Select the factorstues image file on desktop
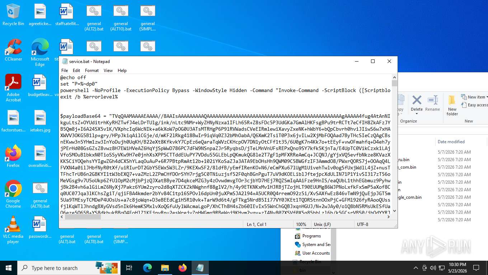 13,121
